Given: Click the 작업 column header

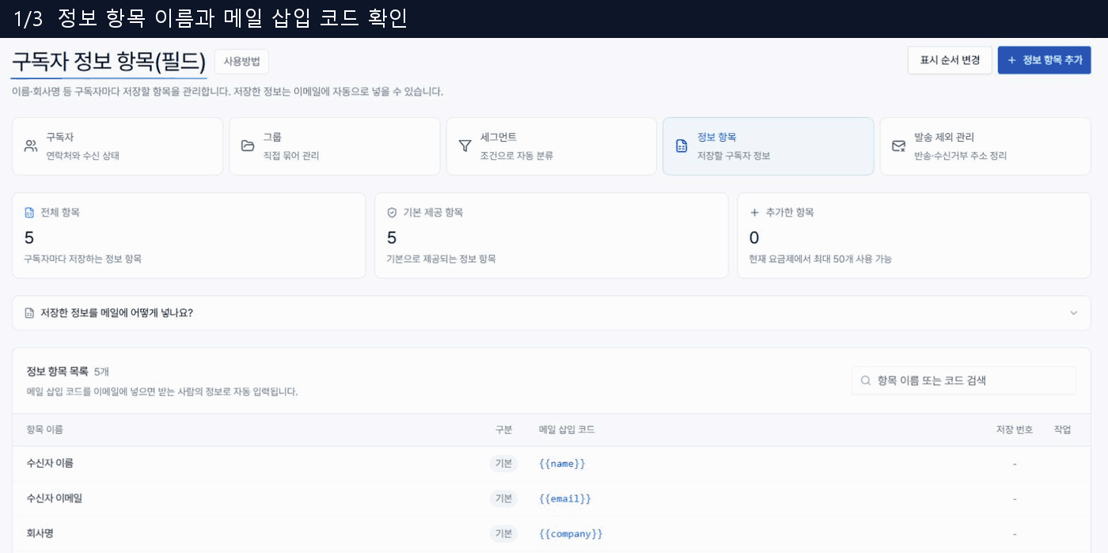Looking at the screenshot, I should point(1063,430).
